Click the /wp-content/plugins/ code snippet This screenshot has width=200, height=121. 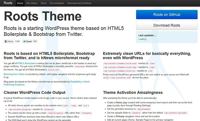pos(20,109)
